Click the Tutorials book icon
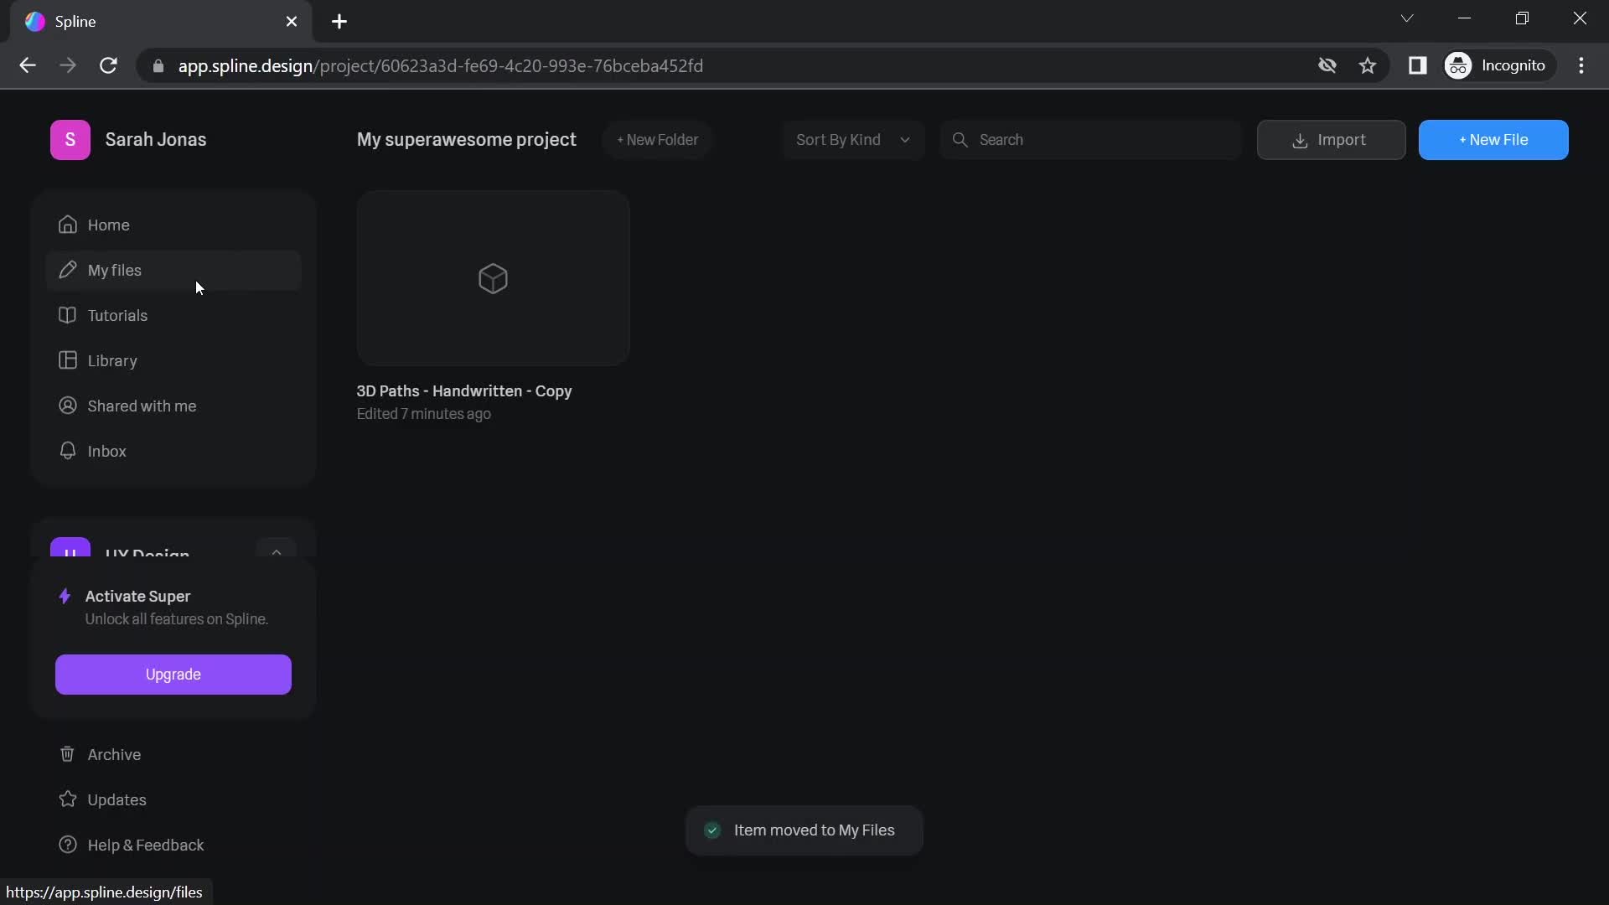The width and height of the screenshot is (1609, 905). (x=66, y=315)
